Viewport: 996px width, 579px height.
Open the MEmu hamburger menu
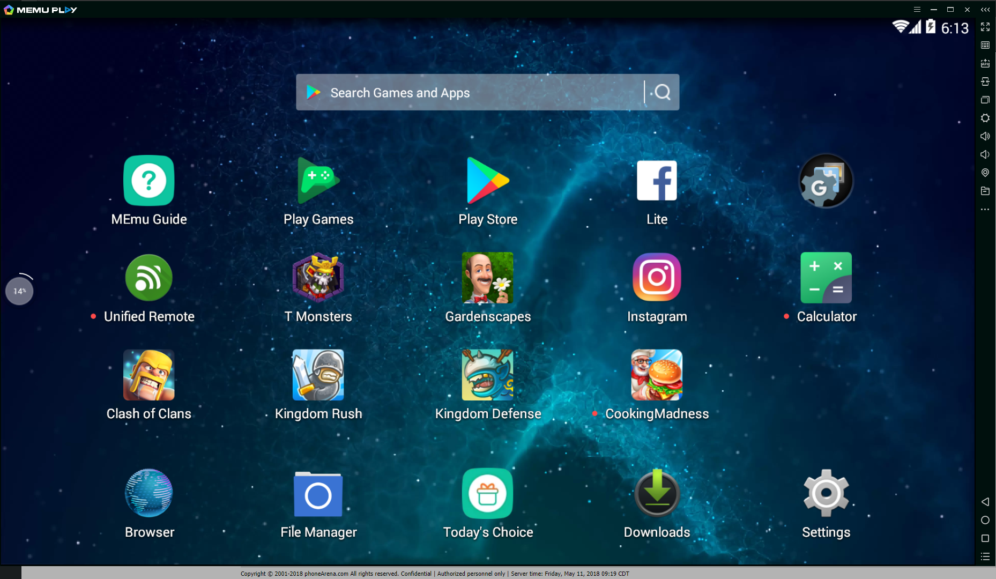917,10
